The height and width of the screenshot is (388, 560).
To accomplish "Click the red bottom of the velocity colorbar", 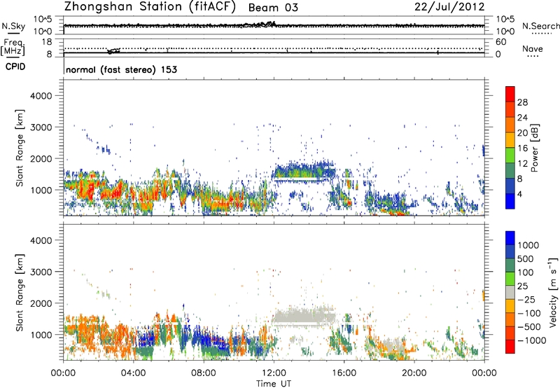I will point(510,347).
